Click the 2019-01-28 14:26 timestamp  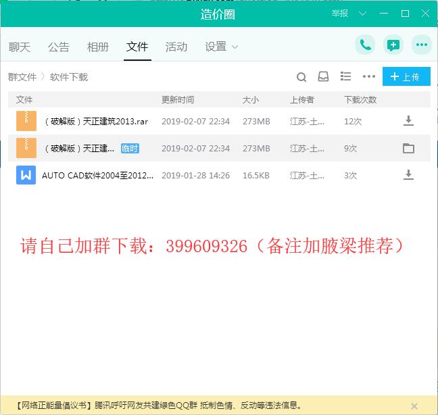coord(195,176)
